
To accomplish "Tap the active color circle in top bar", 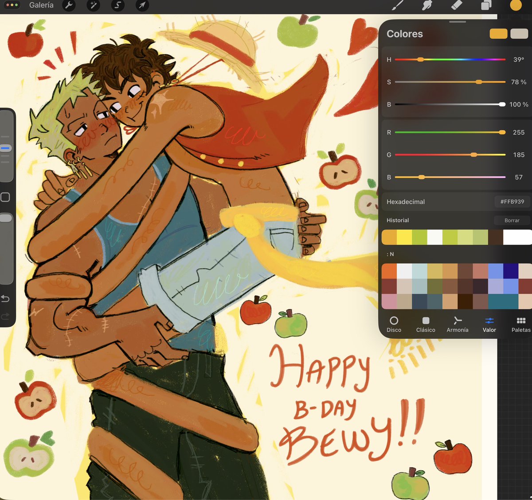I will coord(516,5).
